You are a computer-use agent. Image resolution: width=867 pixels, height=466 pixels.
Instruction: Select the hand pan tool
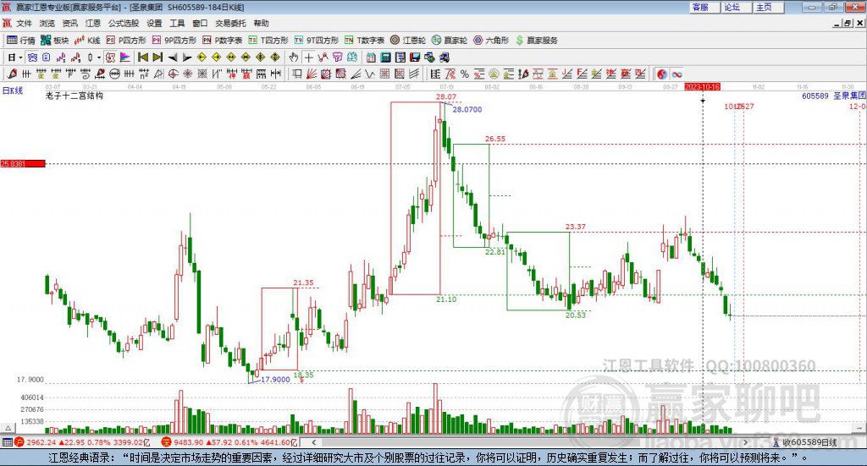coord(294,58)
